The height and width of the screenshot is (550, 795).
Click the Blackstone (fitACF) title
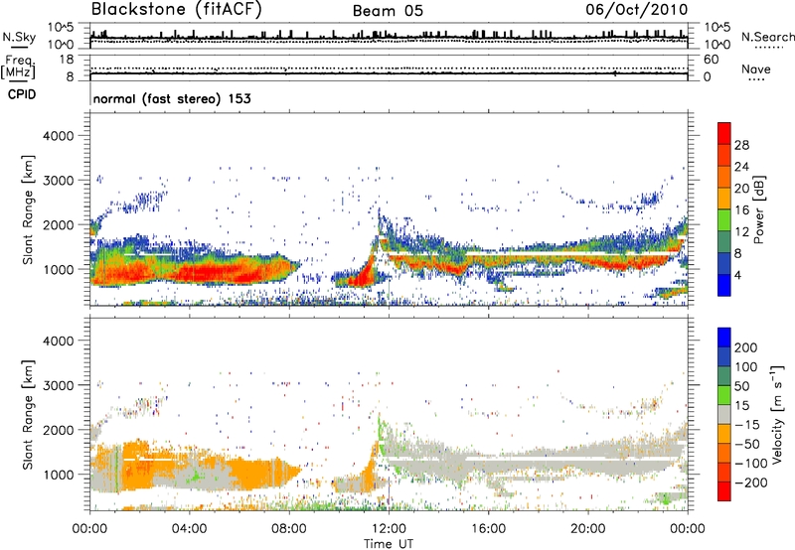point(177,10)
